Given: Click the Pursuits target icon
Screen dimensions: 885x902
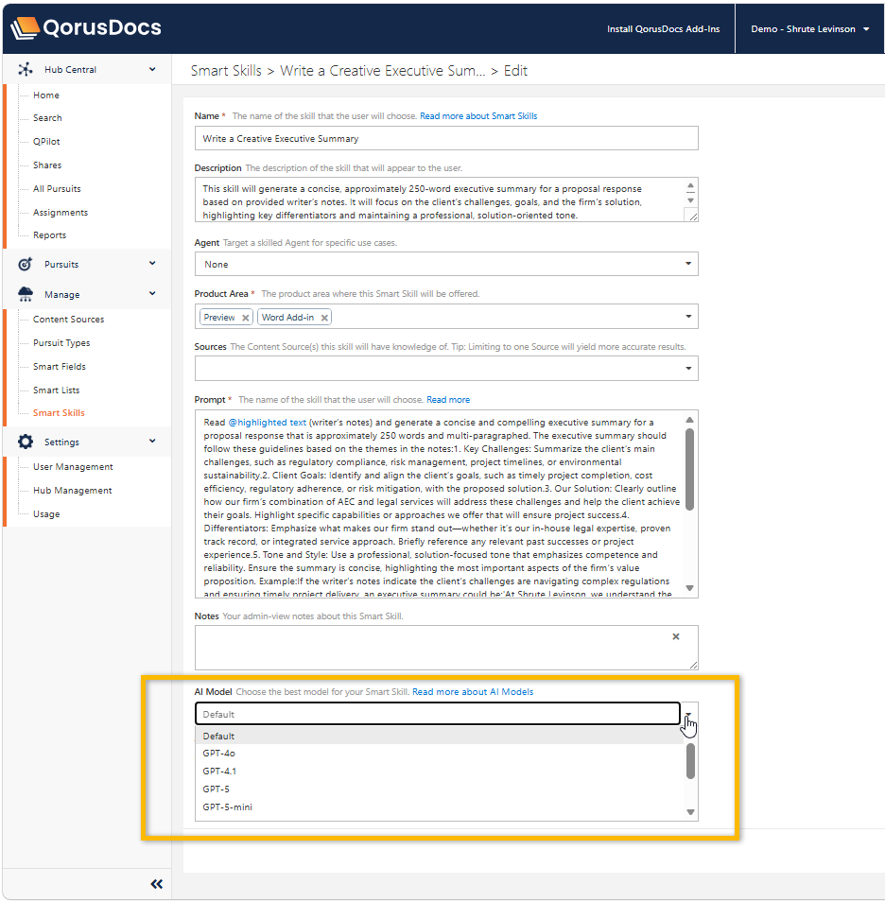Looking at the screenshot, I should tap(25, 264).
